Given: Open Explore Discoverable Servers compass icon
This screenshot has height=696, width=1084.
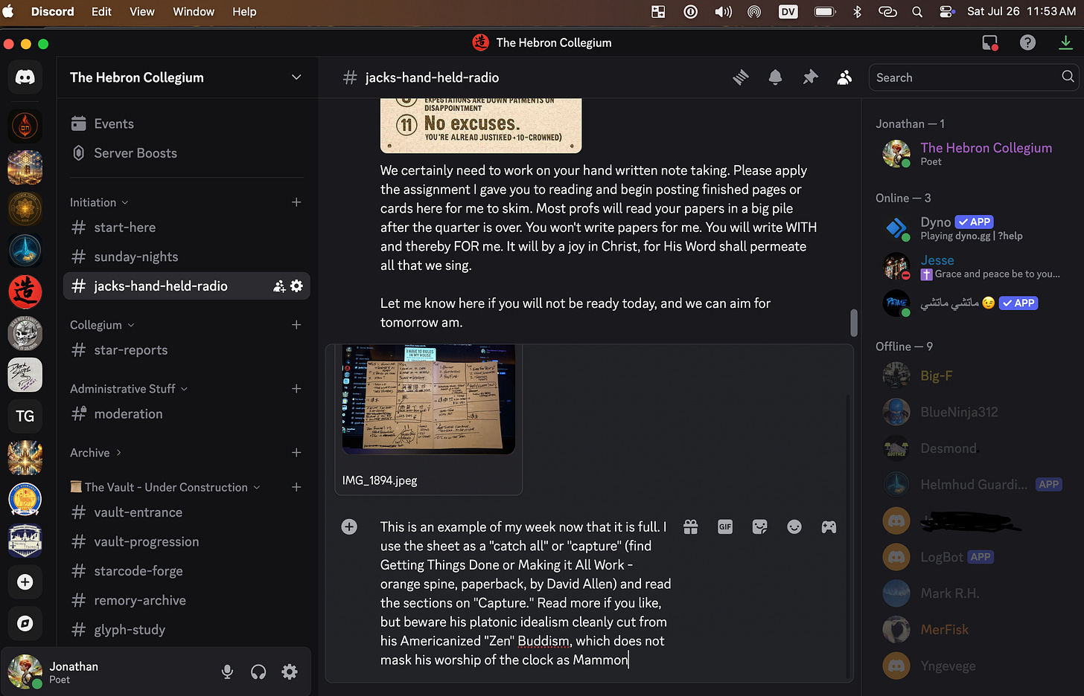Looking at the screenshot, I should 25,623.
